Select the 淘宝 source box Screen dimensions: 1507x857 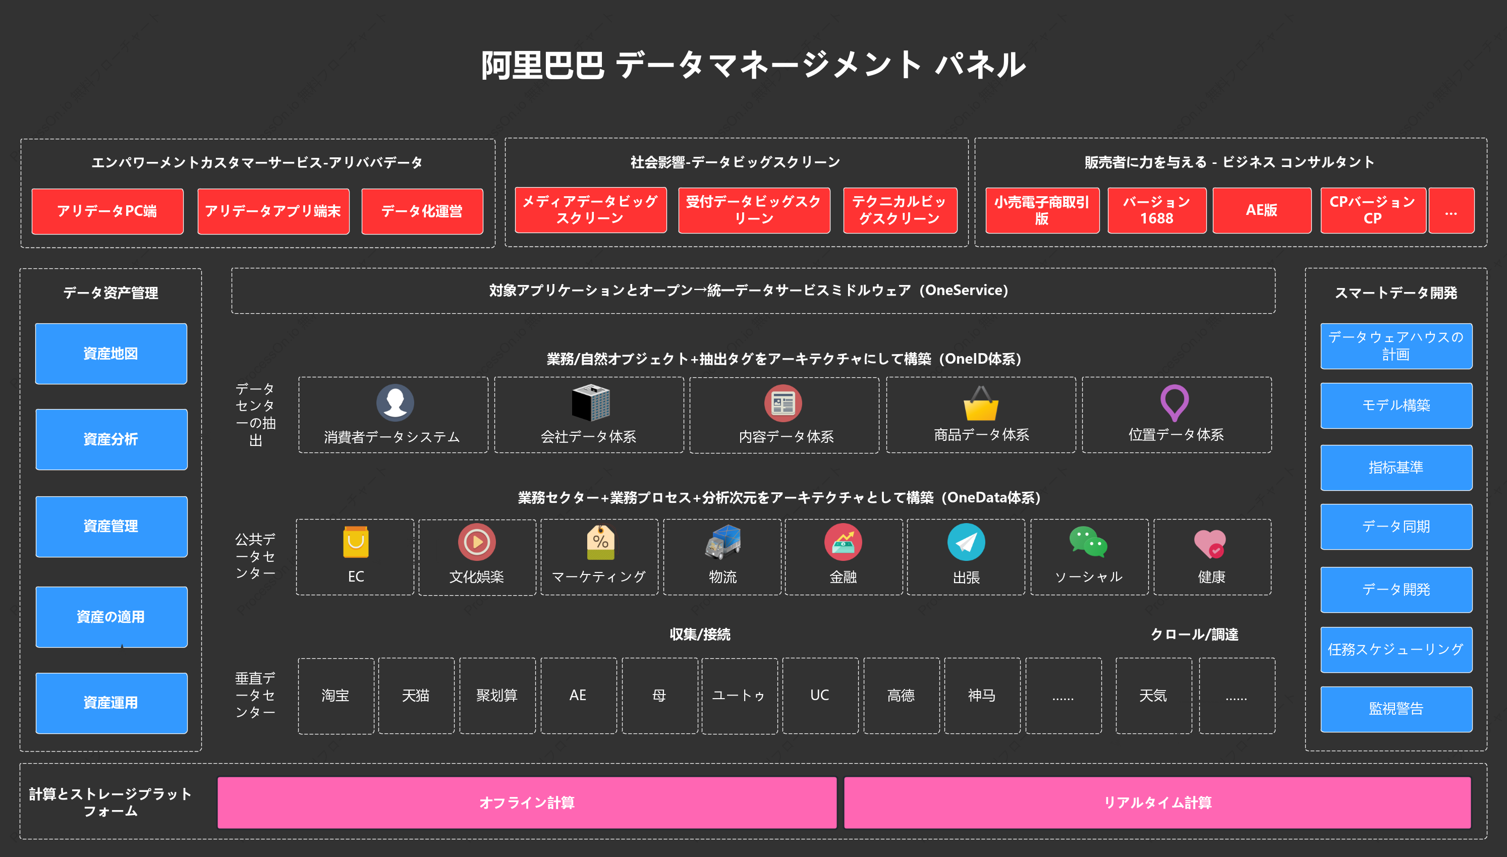point(336,696)
